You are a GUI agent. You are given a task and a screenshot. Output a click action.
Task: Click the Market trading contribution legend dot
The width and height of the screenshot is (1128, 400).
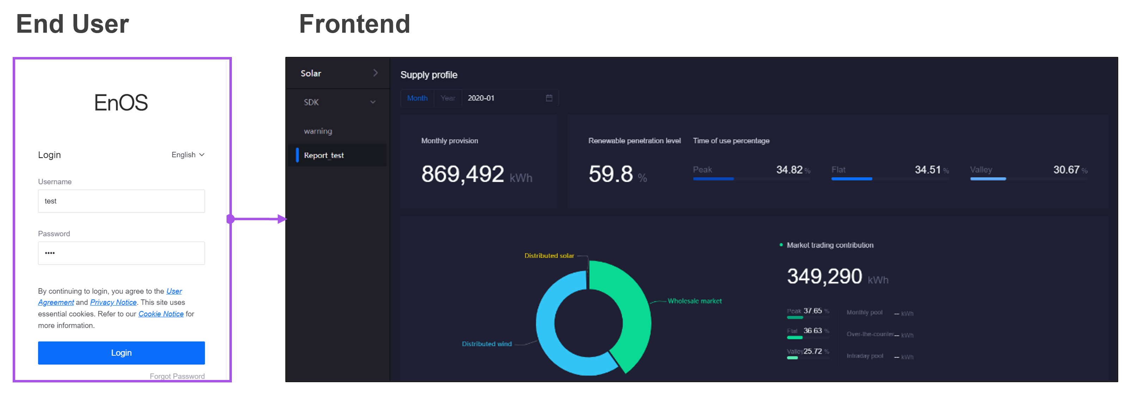point(781,245)
